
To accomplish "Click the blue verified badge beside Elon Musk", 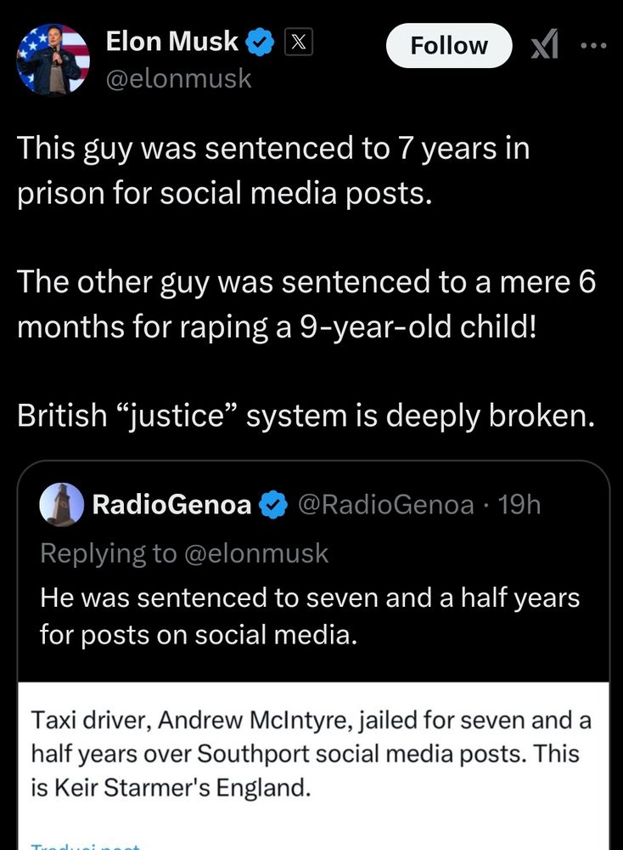I will point(261,42).
